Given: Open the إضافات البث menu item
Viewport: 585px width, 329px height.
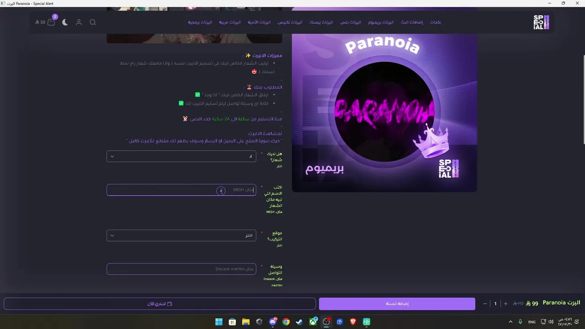Looking at the screenshot, I should click(412, 22).
